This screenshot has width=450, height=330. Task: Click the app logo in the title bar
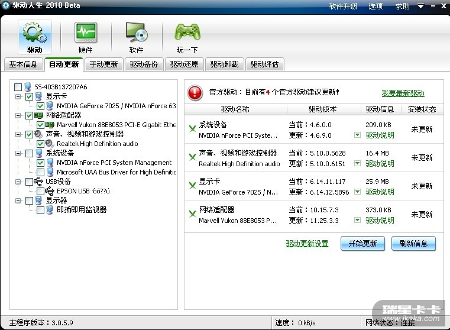[5, 5]
